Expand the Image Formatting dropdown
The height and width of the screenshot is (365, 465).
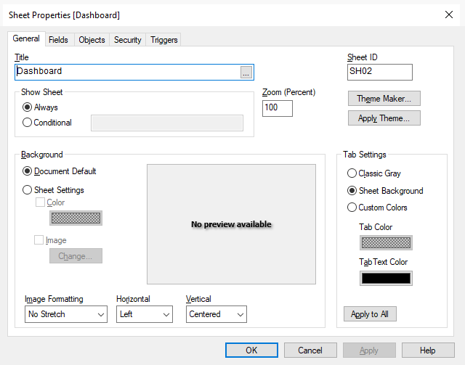click(x=66, y=314)
